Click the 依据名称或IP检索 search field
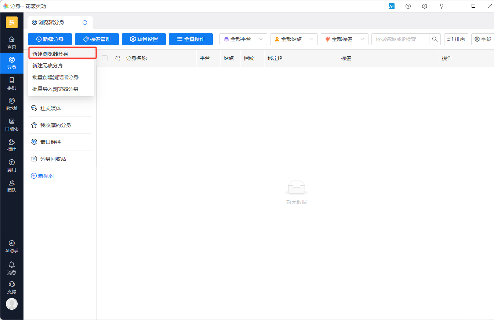 tap(400, 39)
